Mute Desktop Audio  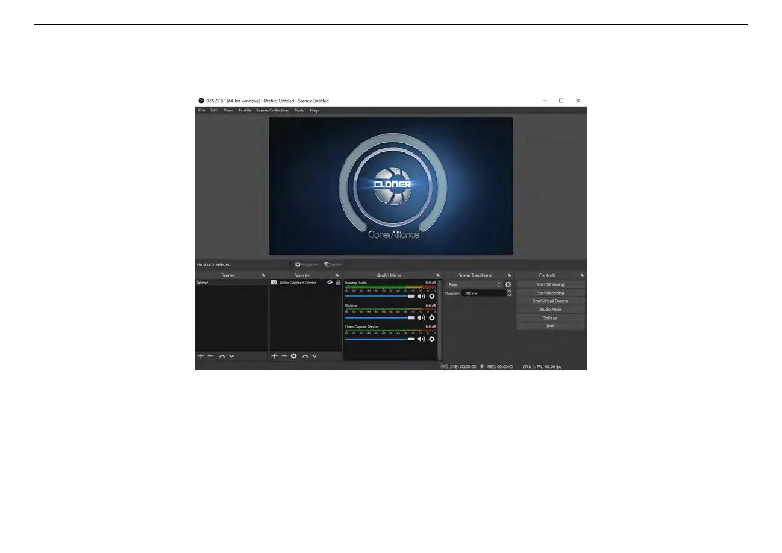pyautogui.click(x=421, y=296)
